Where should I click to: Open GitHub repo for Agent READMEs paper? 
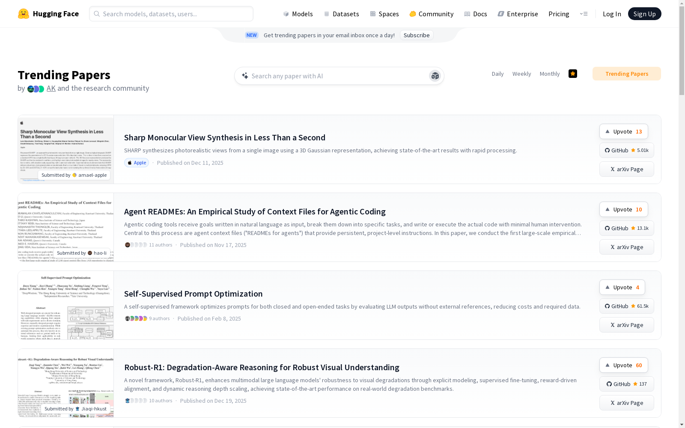coord(626,228)
